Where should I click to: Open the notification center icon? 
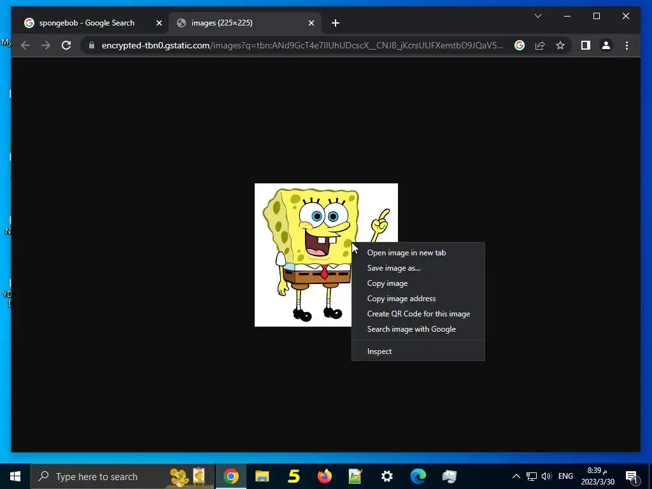632,476
